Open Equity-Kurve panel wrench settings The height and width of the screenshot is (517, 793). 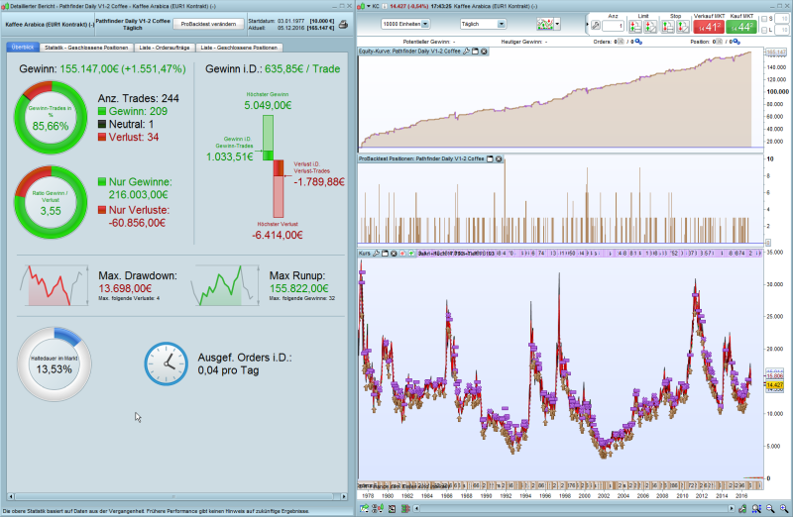pos(466,52)
